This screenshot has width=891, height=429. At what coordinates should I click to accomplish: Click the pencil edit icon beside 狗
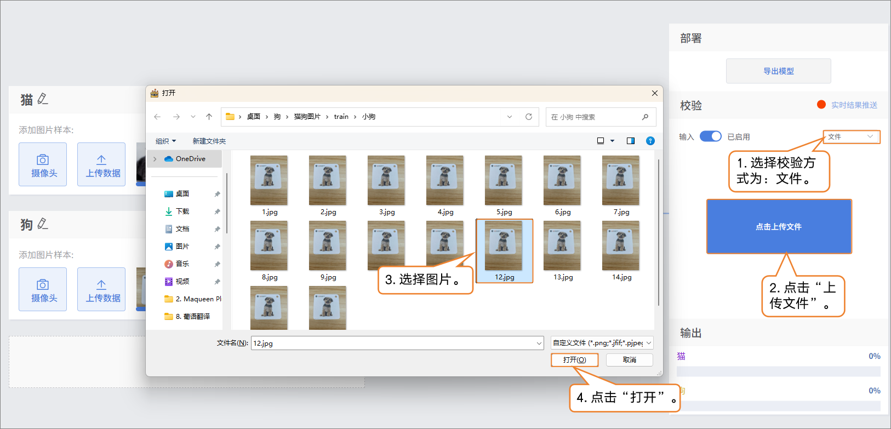(43, 224)
